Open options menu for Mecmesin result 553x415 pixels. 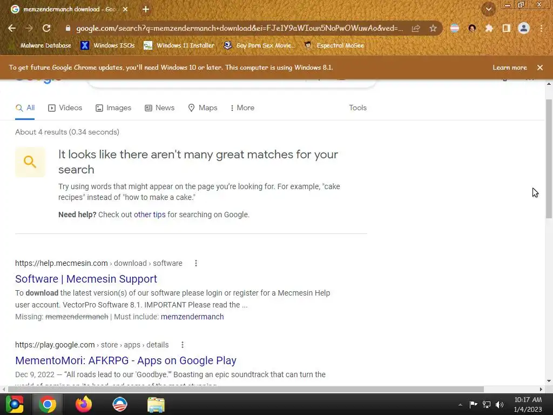195,263
